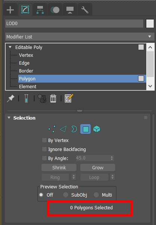Screen dimensions: 156x225
Task: Select the Multi preview selection radio
Action: pos(96,195)
